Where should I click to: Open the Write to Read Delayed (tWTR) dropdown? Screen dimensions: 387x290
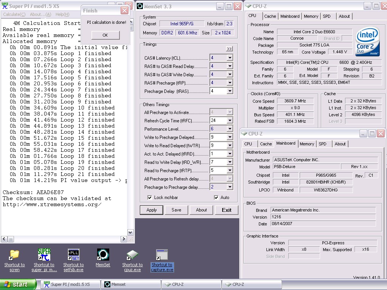coord(230,145)
